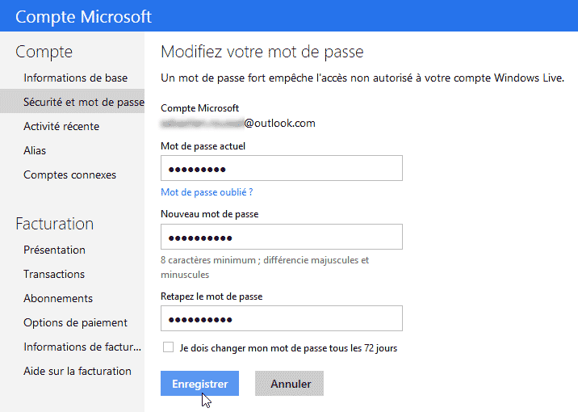Go to 'Options de paiement'

76,322
